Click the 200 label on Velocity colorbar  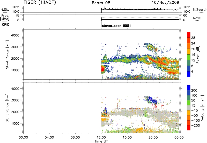tap(194, 90)
